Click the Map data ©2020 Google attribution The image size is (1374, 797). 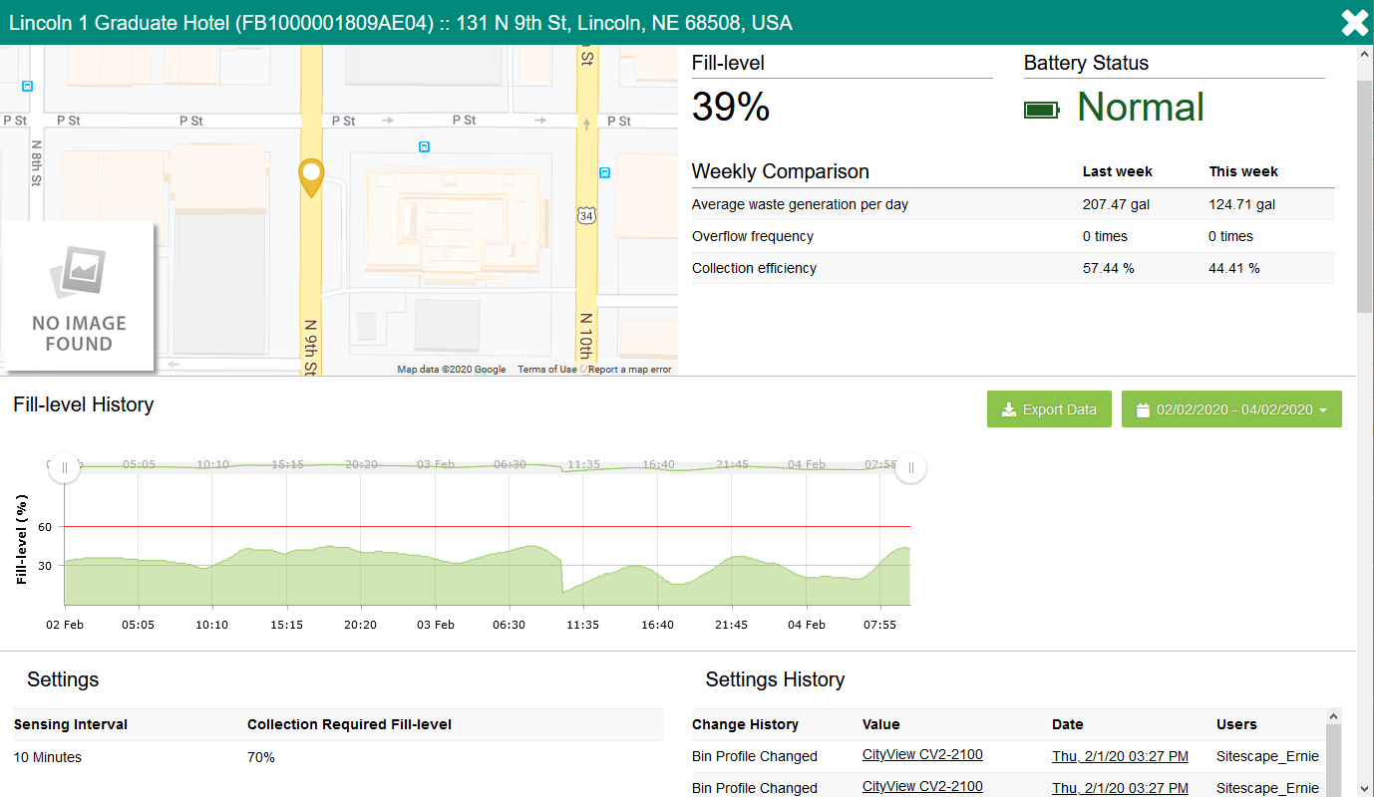[452, 370]
